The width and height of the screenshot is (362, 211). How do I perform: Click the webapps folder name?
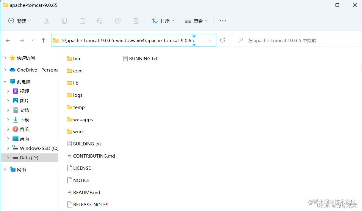pos(83,119)
